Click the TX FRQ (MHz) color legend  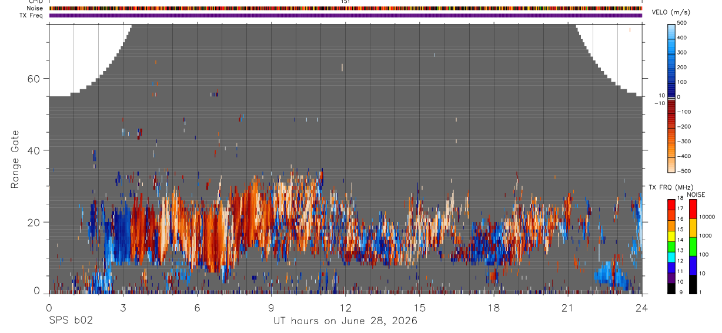(x=671, y=246)
